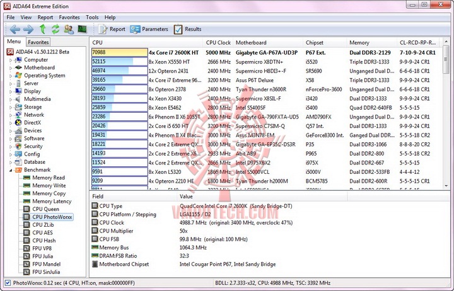This screenshot has width=454, height=291.
Task: Switch to the Favorites tab
Action: pos(38,42)
